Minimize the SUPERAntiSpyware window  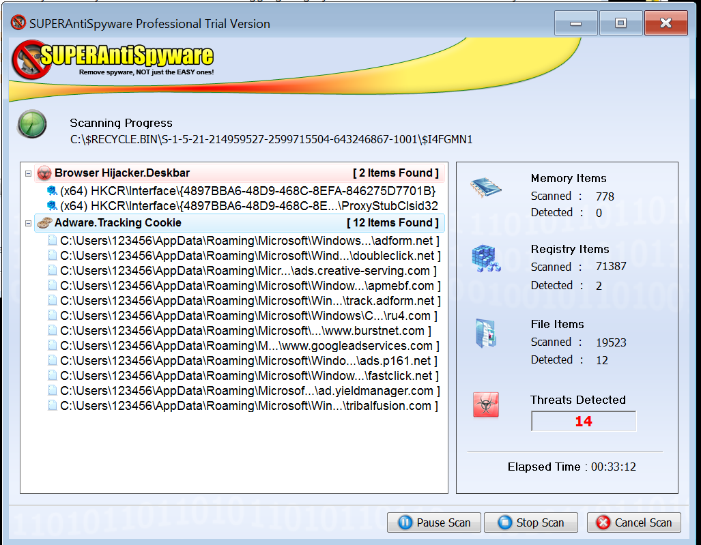point(576,23)
